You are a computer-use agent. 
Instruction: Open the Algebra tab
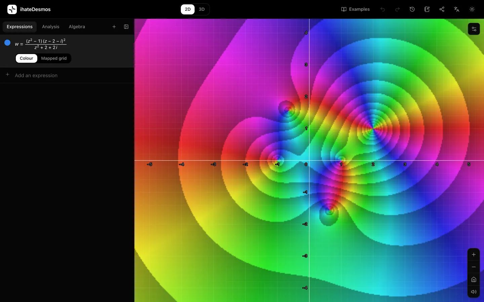point(77,27)
